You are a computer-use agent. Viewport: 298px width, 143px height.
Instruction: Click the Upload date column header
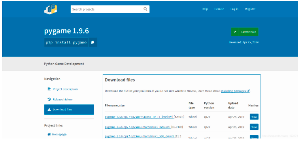coord(233,106)
